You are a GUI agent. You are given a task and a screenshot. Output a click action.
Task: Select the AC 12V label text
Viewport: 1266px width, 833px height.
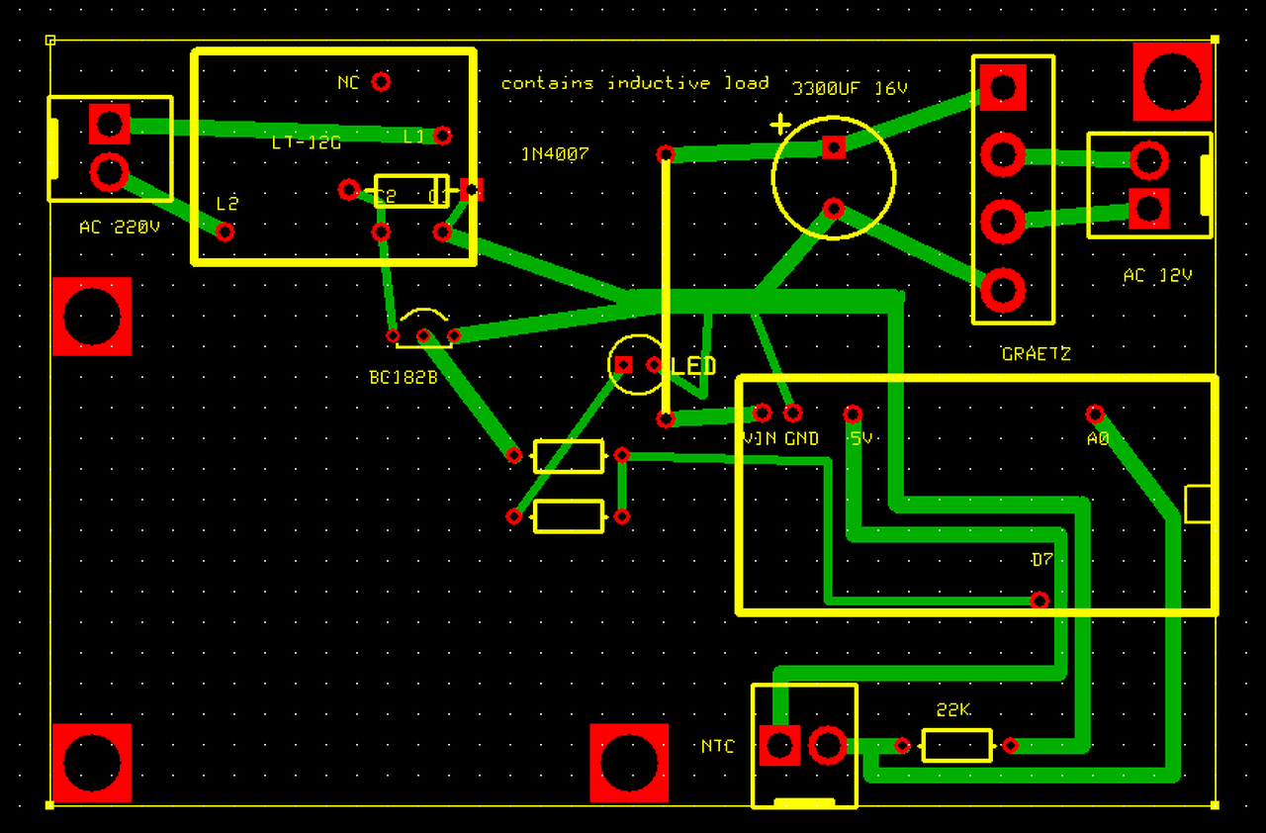pos(1157,275)
